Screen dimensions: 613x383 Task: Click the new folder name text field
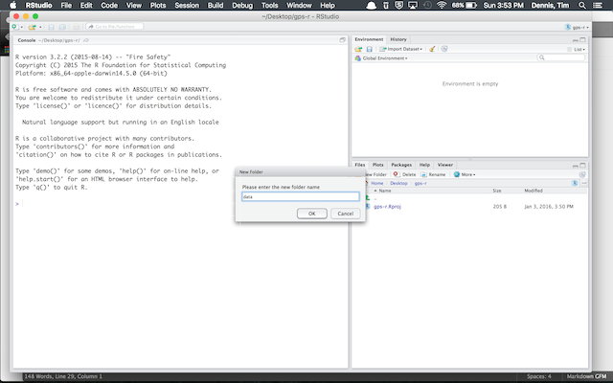coord(300,196)
